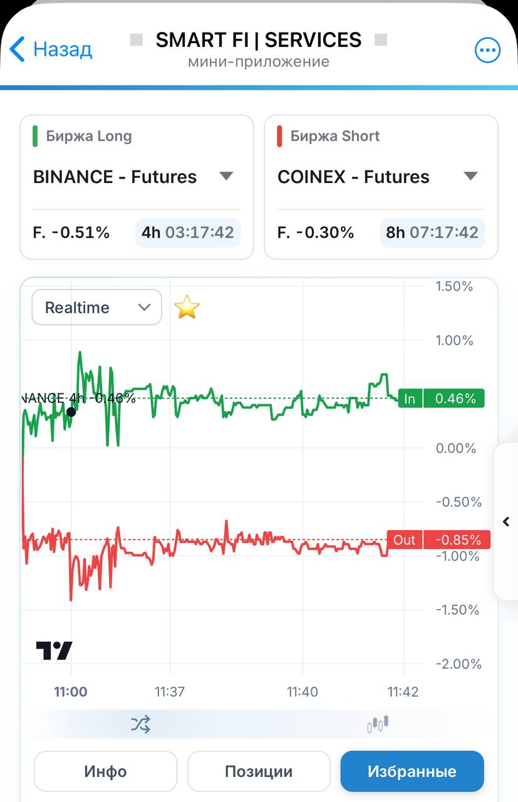518x802 pixels.
Task: Click the 11:40 time axis label
Action: [x=303, y=692]
